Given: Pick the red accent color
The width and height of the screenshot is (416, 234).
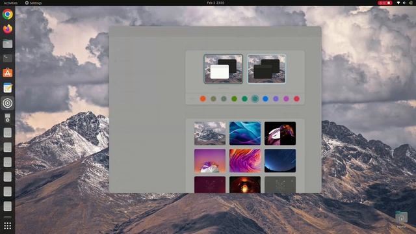Looking at the screenshot, I should [x=296, y=99].
